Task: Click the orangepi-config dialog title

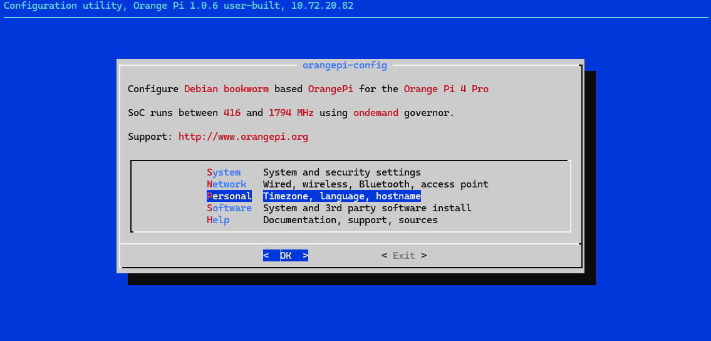Action: [345, 65]
